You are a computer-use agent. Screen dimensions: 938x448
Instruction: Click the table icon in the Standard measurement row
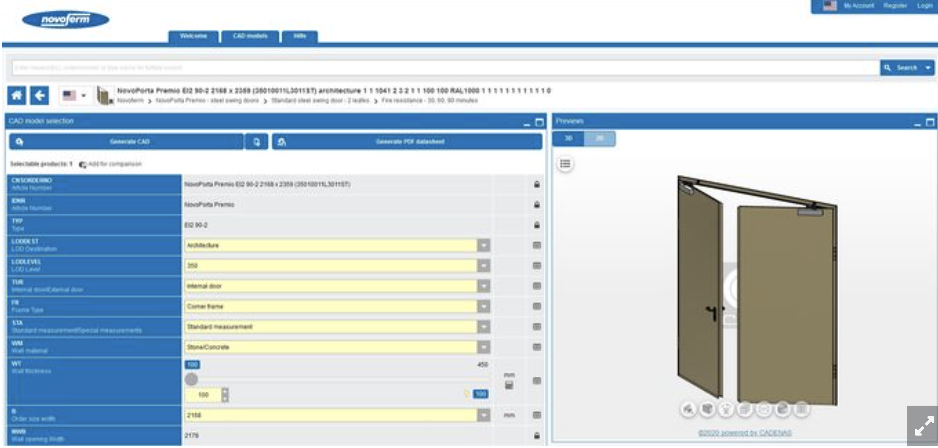[537, 327]
